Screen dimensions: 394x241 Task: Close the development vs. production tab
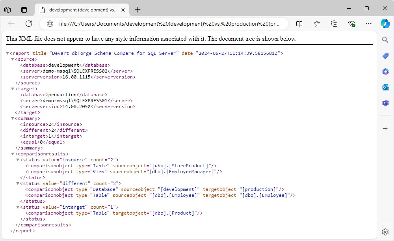pyautogui.click(x=123, y=10)
